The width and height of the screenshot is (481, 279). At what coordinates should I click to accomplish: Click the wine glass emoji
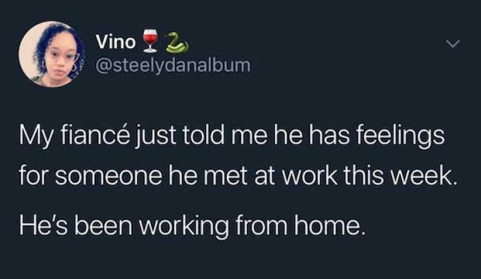(151, 41)
